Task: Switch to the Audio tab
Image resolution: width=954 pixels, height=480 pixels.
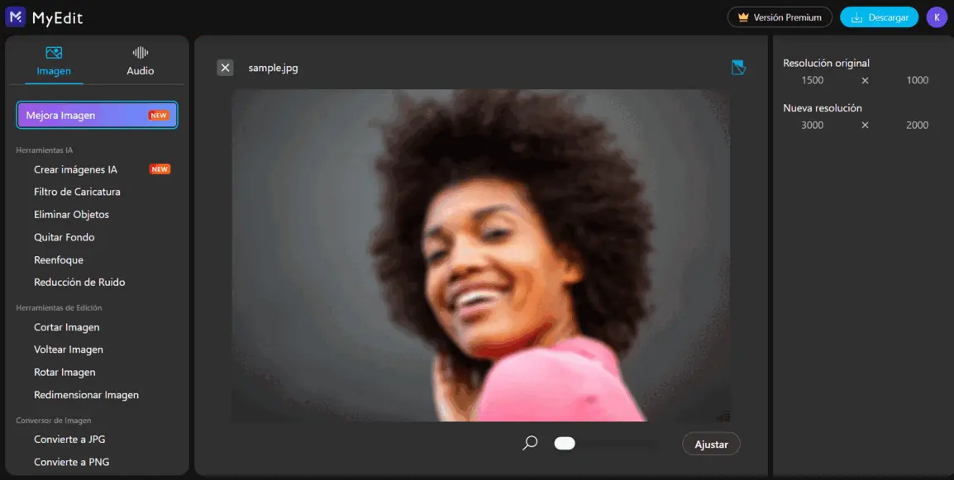Action: (x=141, y=62)
